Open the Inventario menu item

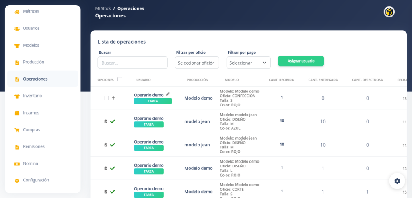32,96
